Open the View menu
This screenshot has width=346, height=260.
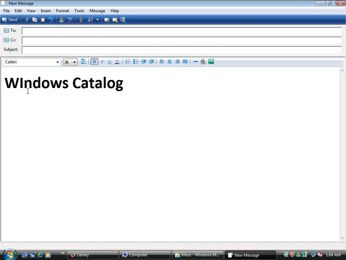tap(31, 11)
